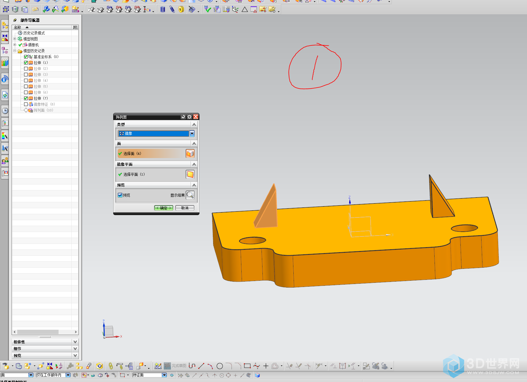The height and width of the screenshot is (382, 527).
Task: Open the 面 filter dropdown
Action: [31, 375]
